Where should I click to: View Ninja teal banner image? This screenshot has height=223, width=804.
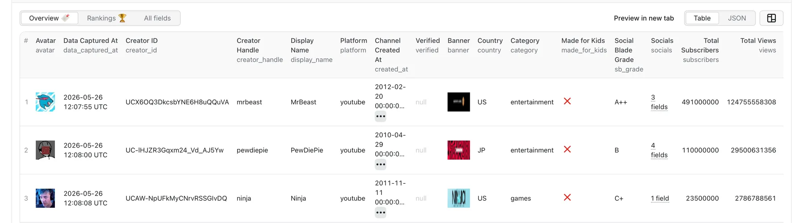(x=459, y=198)
